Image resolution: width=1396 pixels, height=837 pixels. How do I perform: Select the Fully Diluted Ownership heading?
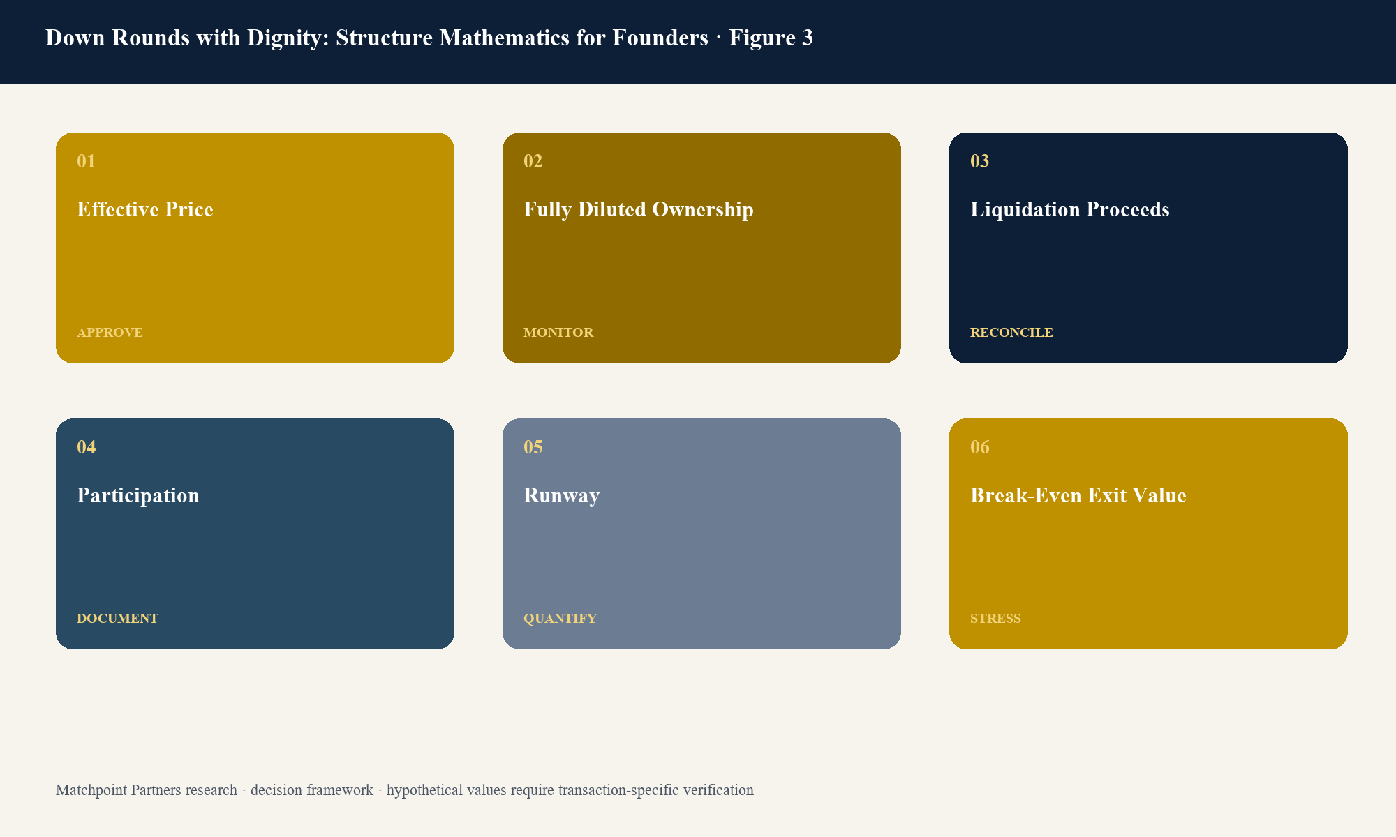639,209
